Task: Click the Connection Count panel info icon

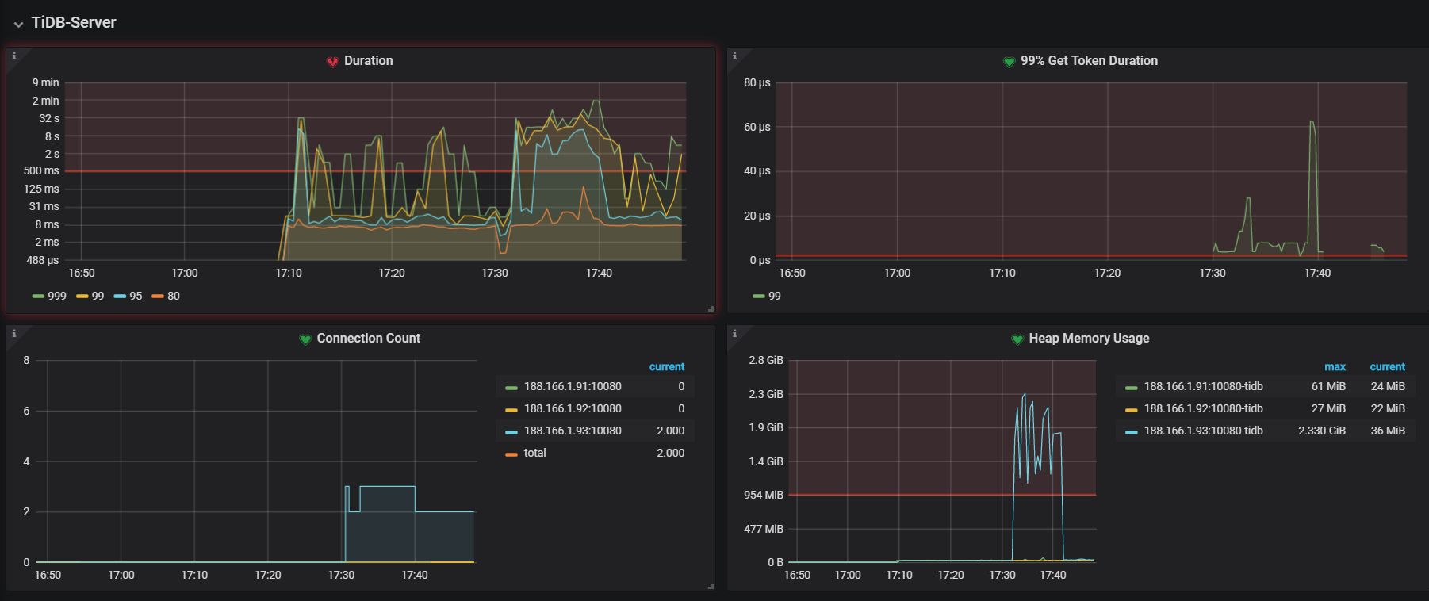Action: click(x=13, y=334)
